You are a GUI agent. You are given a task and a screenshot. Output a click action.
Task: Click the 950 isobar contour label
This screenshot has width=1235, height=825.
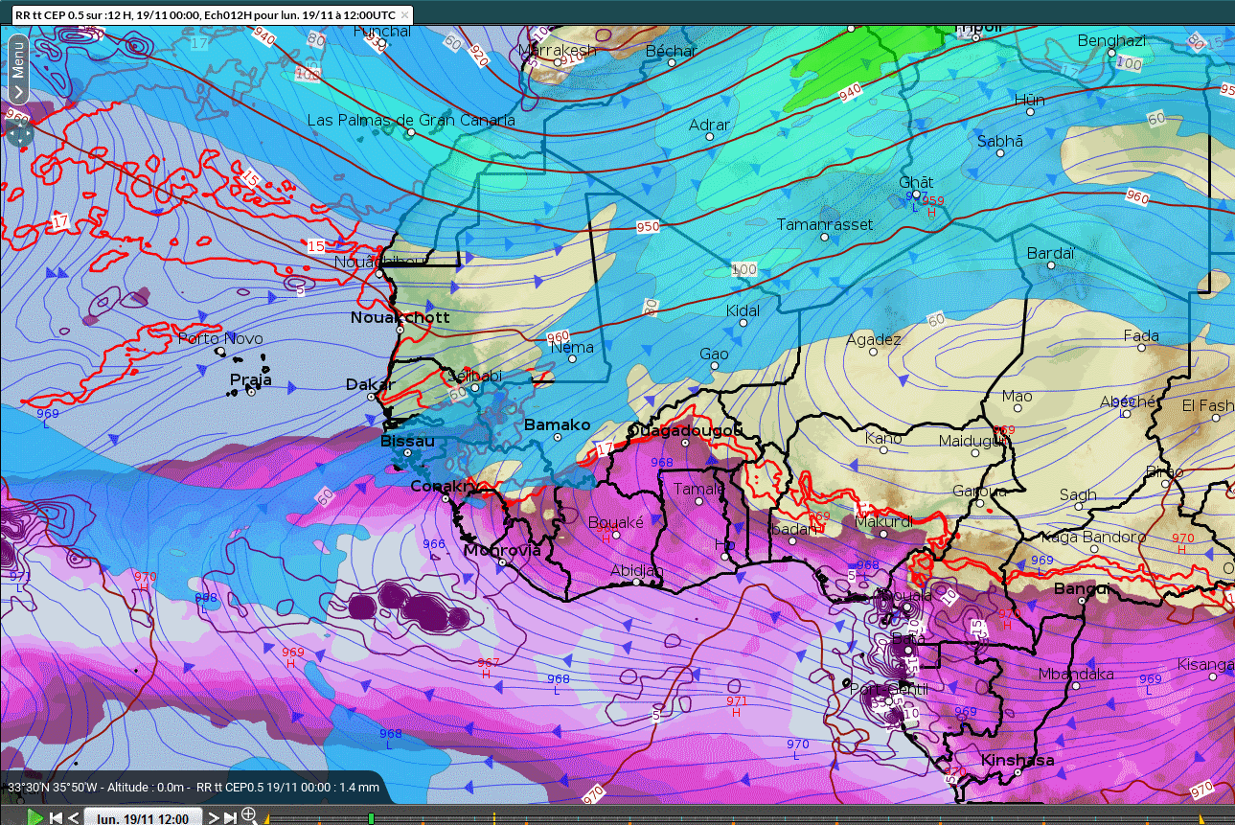click(x=649, y=227)
